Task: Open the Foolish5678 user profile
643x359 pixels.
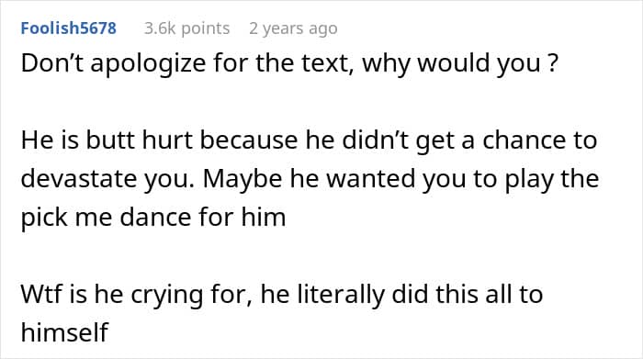Action: 69,28
